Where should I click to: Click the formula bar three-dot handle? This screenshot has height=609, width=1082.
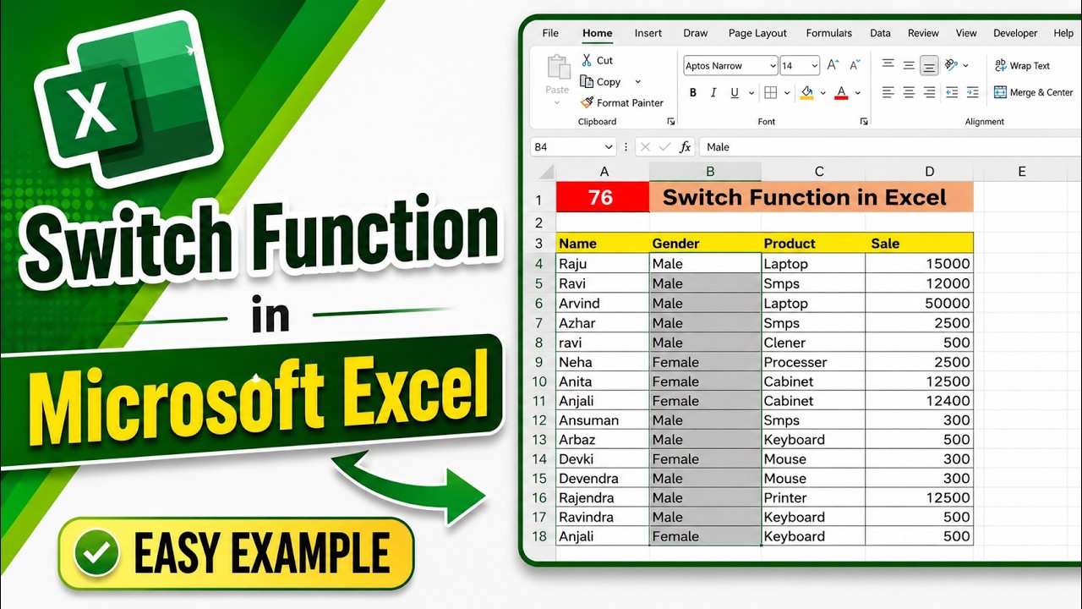tap(626, 146)
